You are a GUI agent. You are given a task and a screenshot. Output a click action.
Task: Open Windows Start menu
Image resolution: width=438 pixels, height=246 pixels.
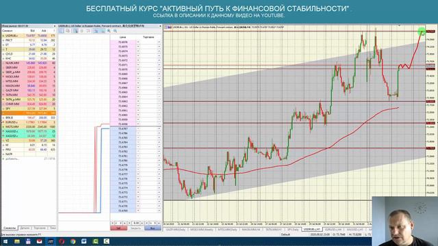click(x=5, y=241)
